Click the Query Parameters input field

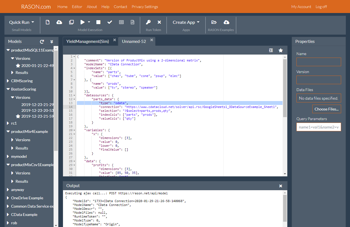pos(319,127)
